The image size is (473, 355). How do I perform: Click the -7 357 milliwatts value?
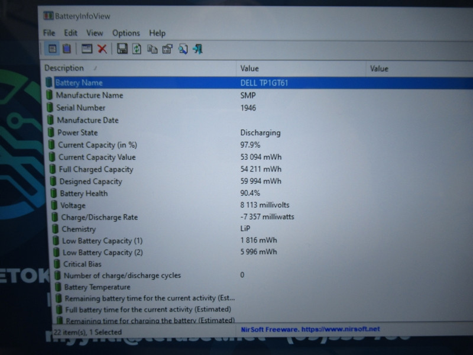pyautogui.click(x=267, y=217)
